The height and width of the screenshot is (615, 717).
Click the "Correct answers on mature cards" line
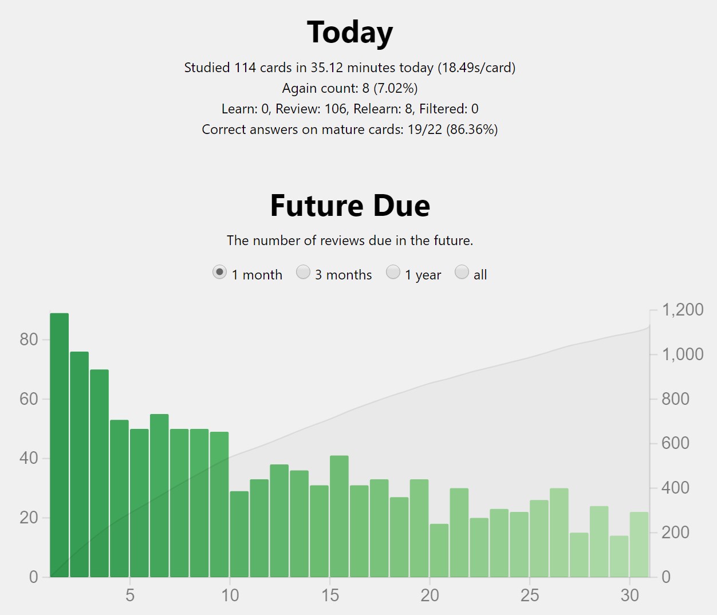[x=350, y=129]
